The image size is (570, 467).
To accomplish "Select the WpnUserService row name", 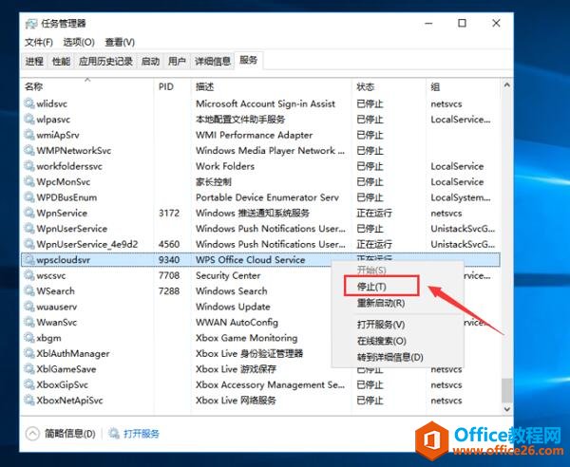I will (71, 229).
